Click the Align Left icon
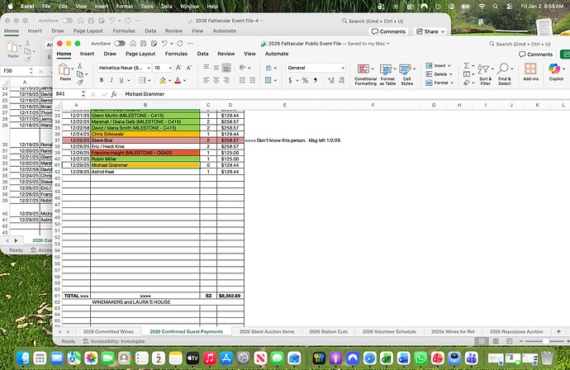This screenshot has height=370, width=570. tap(207, 80)
